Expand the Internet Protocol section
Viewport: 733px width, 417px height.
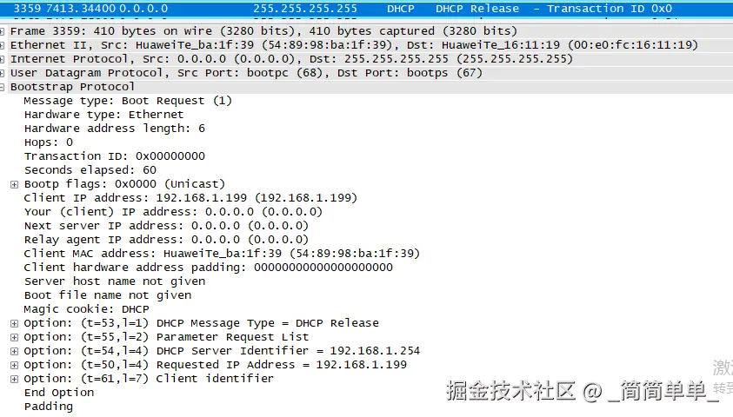click(2, 59)
